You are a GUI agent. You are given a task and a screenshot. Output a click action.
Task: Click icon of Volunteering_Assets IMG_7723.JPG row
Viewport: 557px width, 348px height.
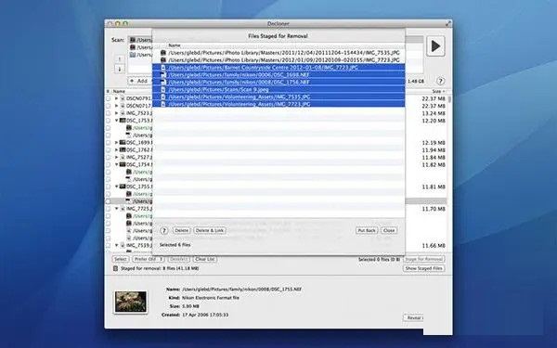click(163, 104)
